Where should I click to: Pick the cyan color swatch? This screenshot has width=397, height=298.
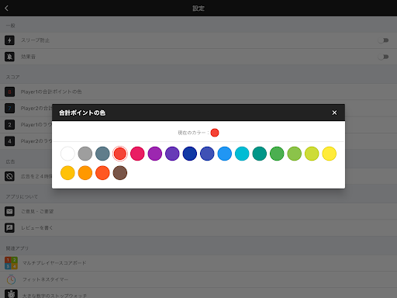242,154
